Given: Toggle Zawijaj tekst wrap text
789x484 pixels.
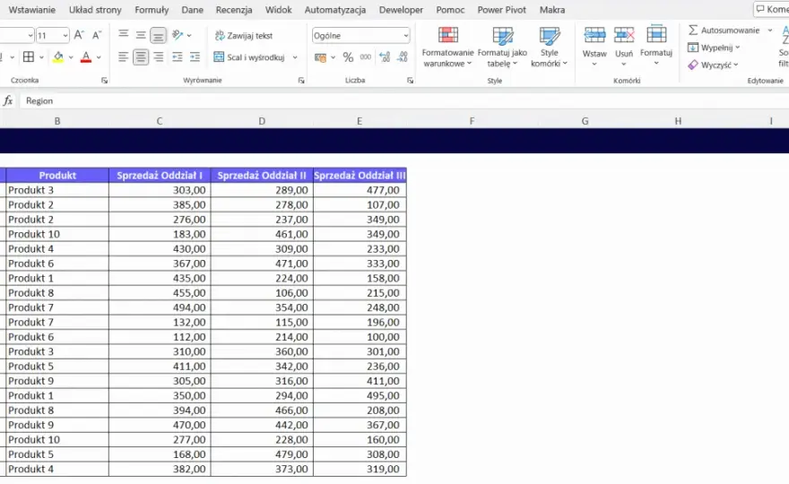Looking at the screenshot, I should (x=244, y=35).
